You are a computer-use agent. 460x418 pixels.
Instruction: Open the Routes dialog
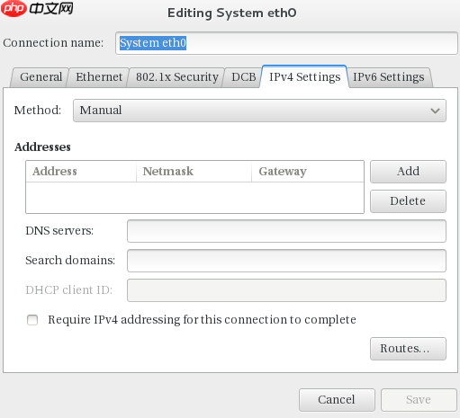click(408, 349)
